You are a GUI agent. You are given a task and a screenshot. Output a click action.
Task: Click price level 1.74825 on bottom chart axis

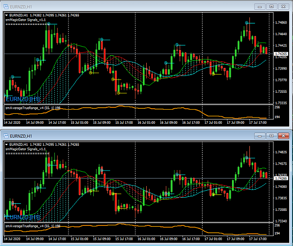[281, 152]
